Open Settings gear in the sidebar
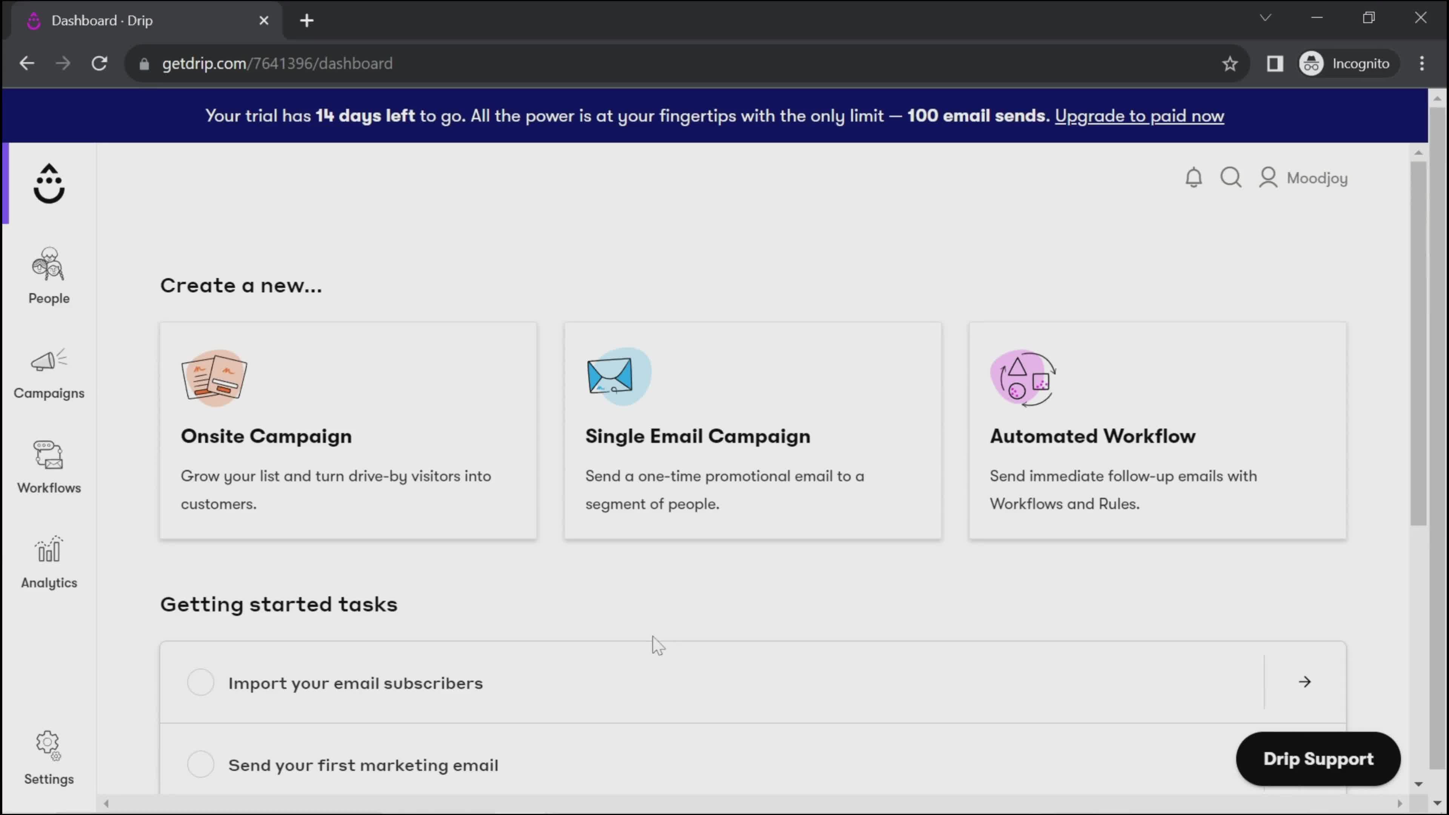Image resolution: width=1449 pixels, height=815 pixels. pos(49,757)
